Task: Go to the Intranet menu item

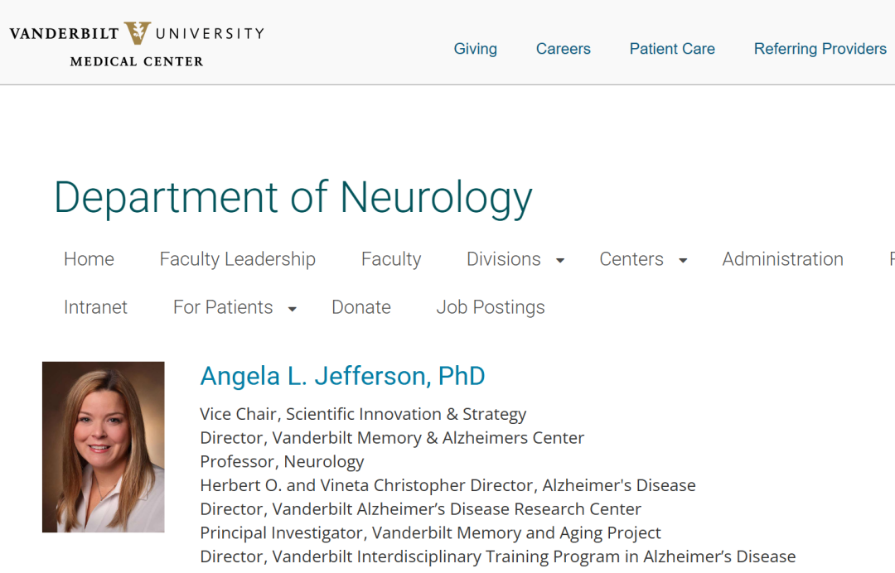Action: (95, 307)
